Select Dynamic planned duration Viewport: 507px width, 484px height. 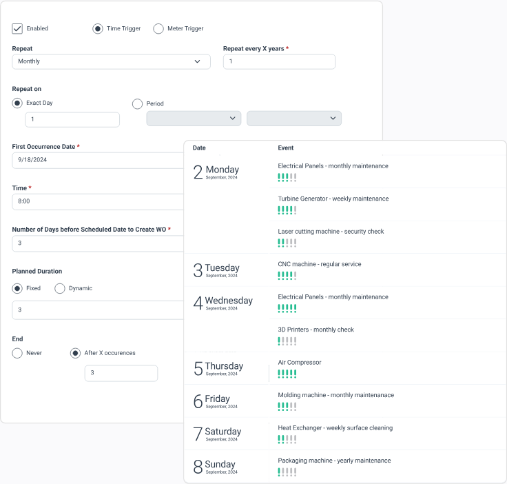coord(60,288)
